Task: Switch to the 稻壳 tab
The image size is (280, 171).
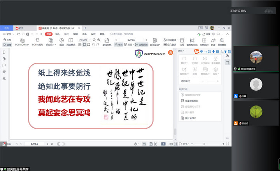Action: [x=20, y=28]
